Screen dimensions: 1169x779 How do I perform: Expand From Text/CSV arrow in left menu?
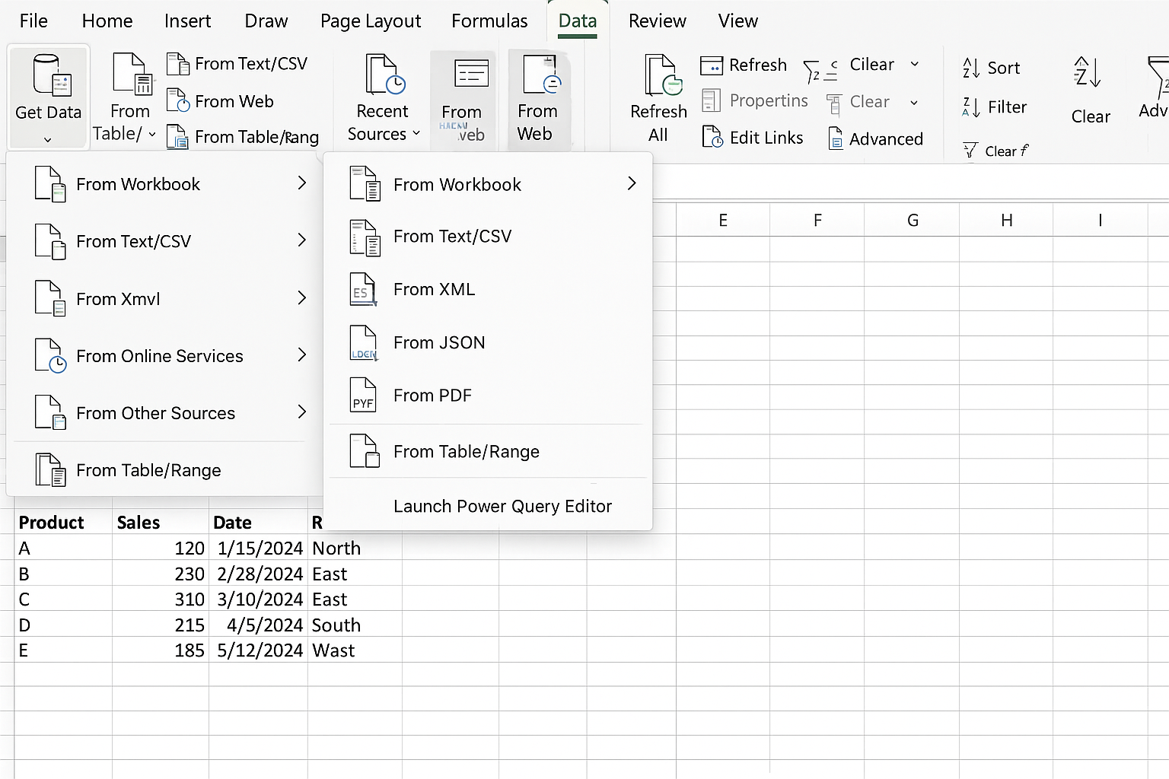pos(302,240)
